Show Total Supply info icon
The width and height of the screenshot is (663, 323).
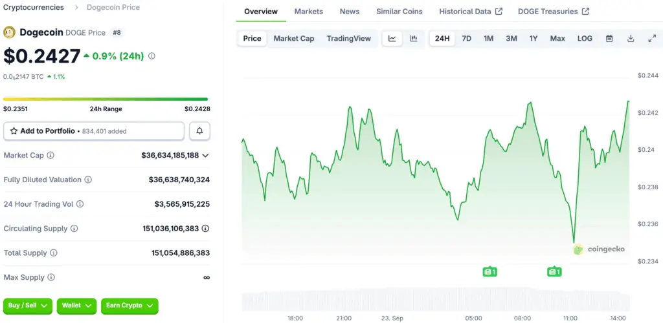pyautogui.click(x=54, y=253)
